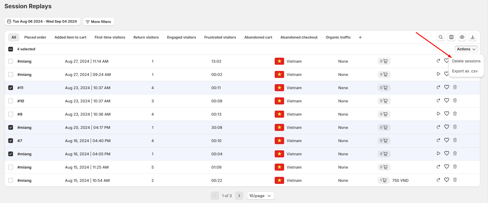
Task: Open the 10/page size dropdown
Action: 260,196
